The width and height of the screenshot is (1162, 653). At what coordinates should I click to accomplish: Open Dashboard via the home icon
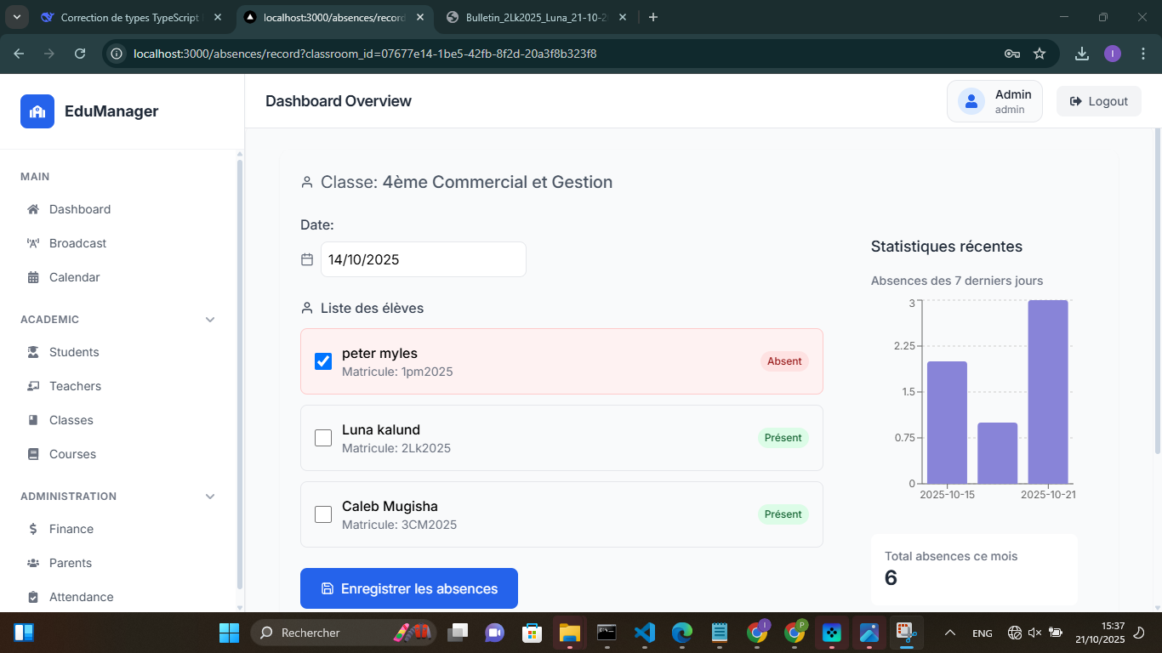coord(33,209)
